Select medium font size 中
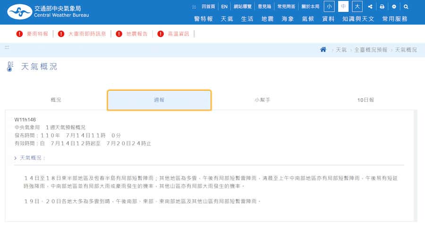 [343, 7]
